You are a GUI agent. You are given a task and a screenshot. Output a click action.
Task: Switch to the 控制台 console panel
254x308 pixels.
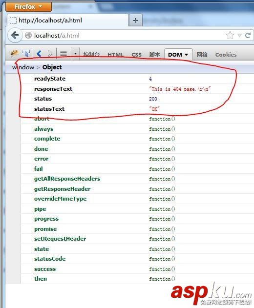[91, 55]
